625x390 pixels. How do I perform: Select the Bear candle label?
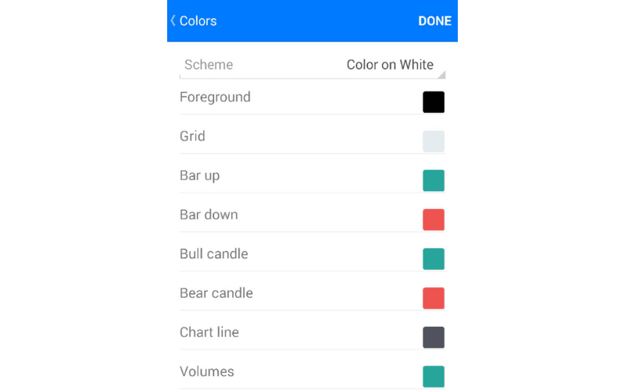pyautogui.click(x=216, y=293)
